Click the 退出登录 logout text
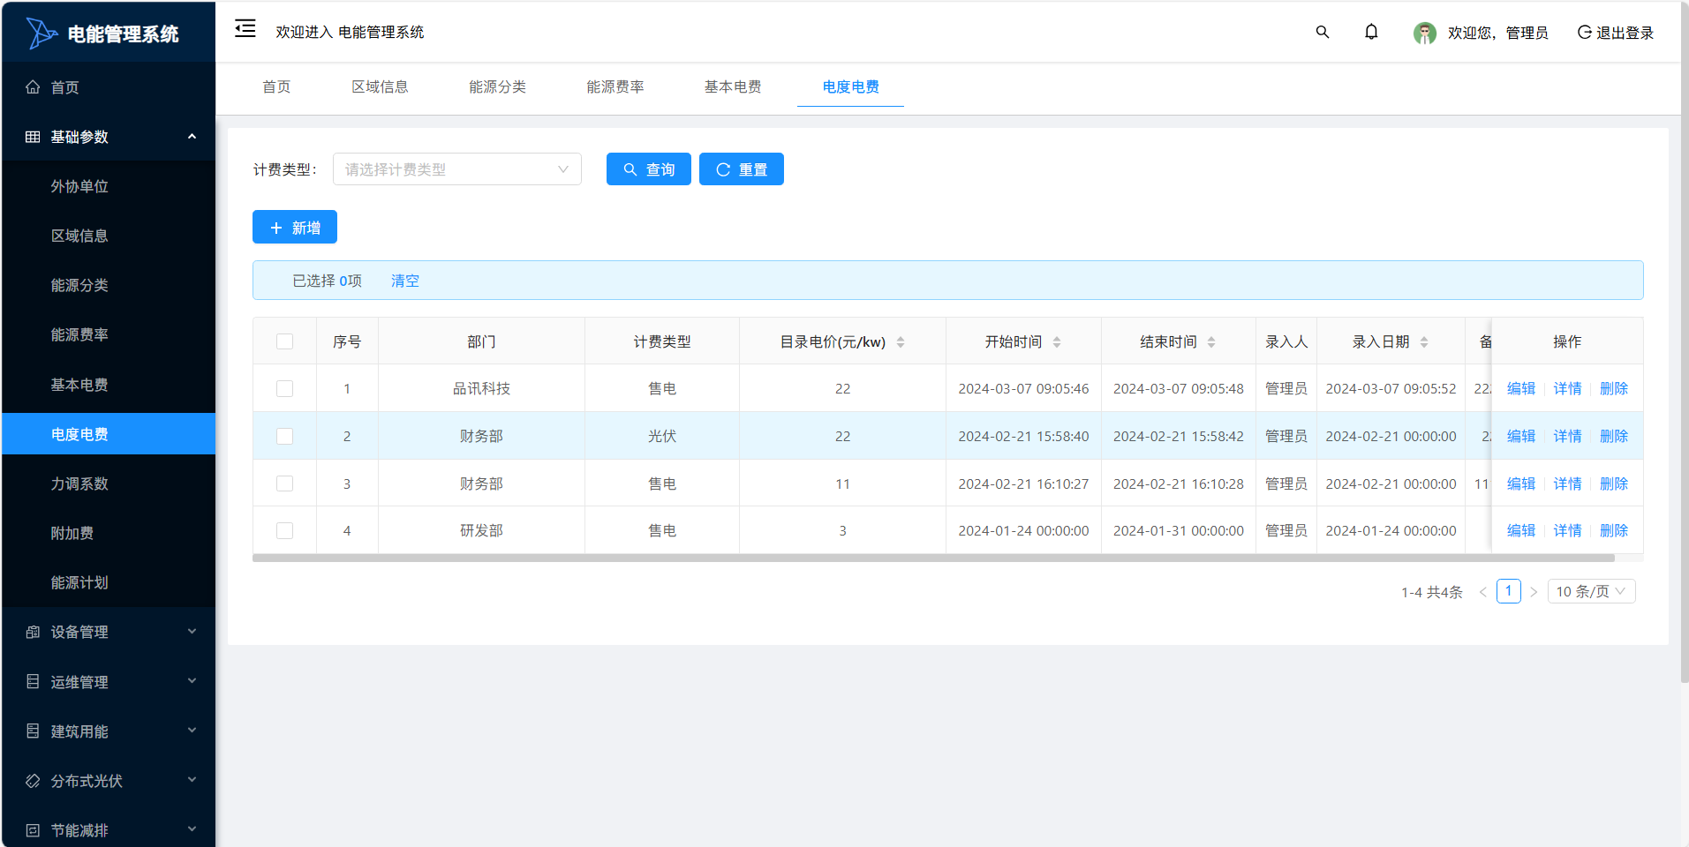This screenshot has width=1689, height=847. [1625, 33]
